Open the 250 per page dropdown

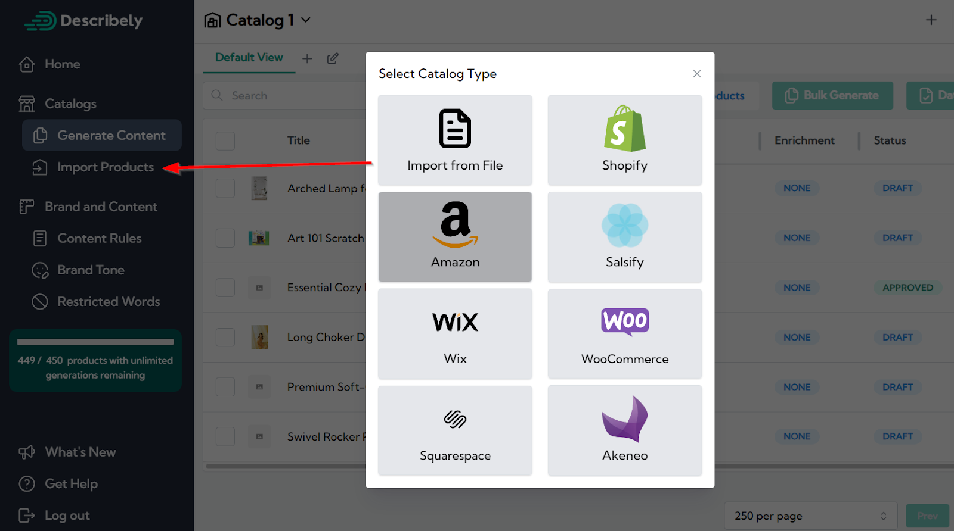(x=810, y=516)
